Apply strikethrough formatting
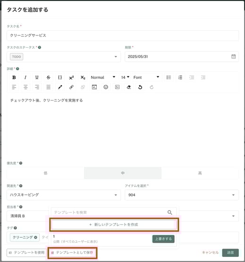Viewport: 245px width, 262px height. pyautogui.click(x=48, y=77)
